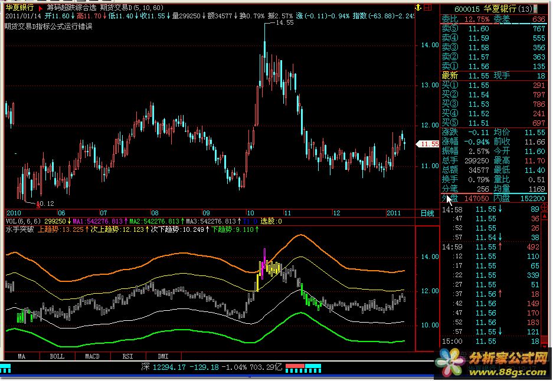This screenshot has width=553, height=381.
Task: Click the red-cyan buy/sell strength bar in status bar
Action: [303, 368]
